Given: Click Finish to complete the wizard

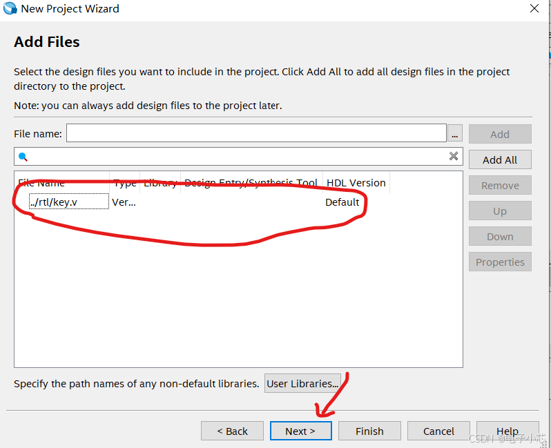Looking at the screenshot, I should [369, 431].
